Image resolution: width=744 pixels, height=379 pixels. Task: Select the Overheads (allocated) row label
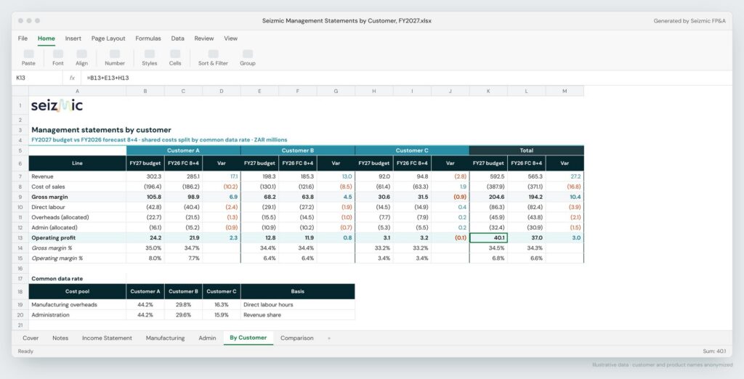pos(77,217)
